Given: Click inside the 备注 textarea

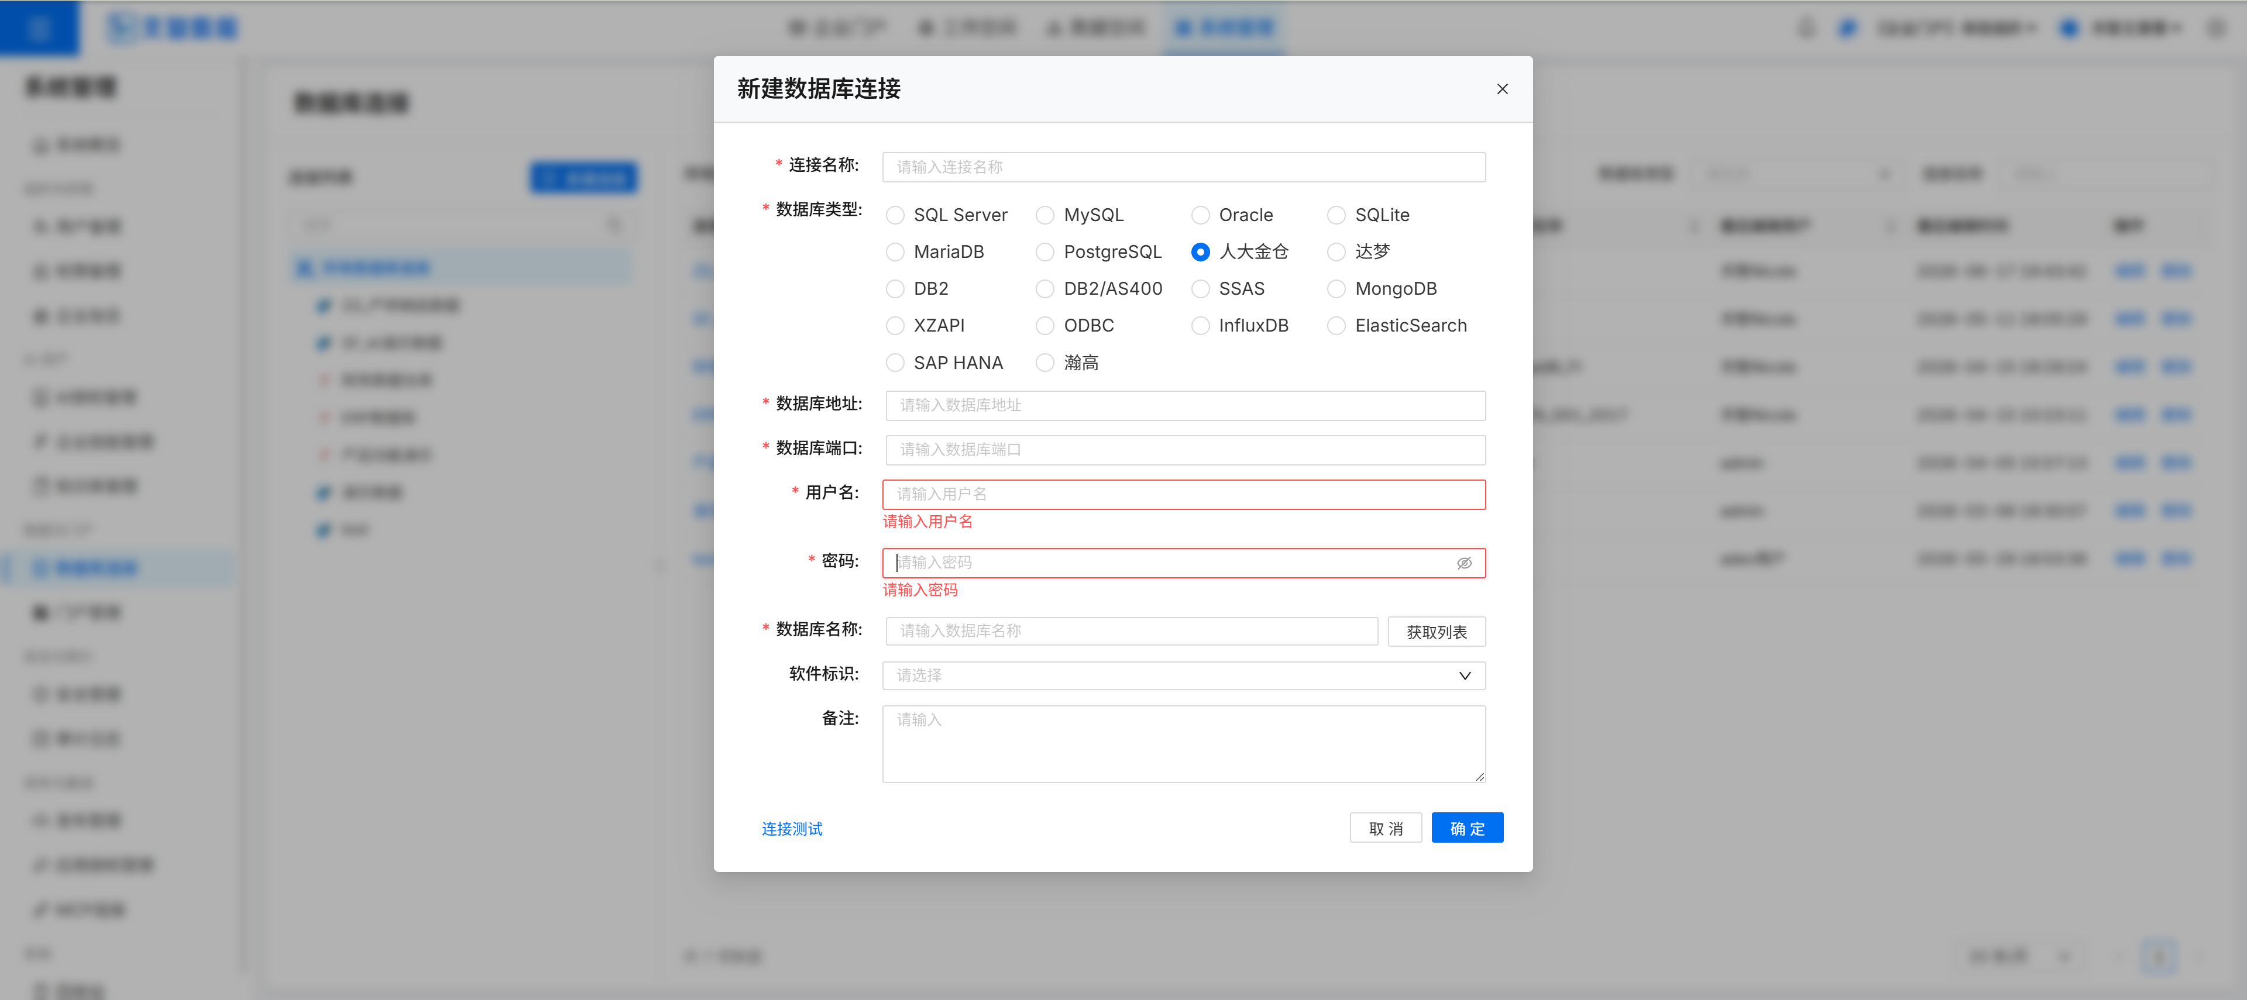Looking at the screenshot, I should [x=1184, y=744].
